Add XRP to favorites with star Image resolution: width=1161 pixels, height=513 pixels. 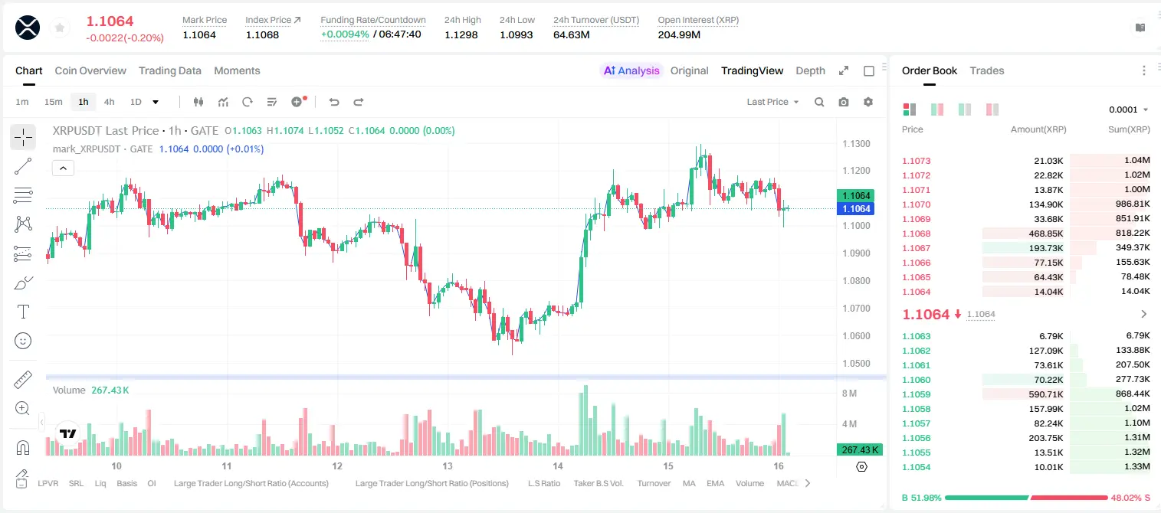tap(59, 28)
